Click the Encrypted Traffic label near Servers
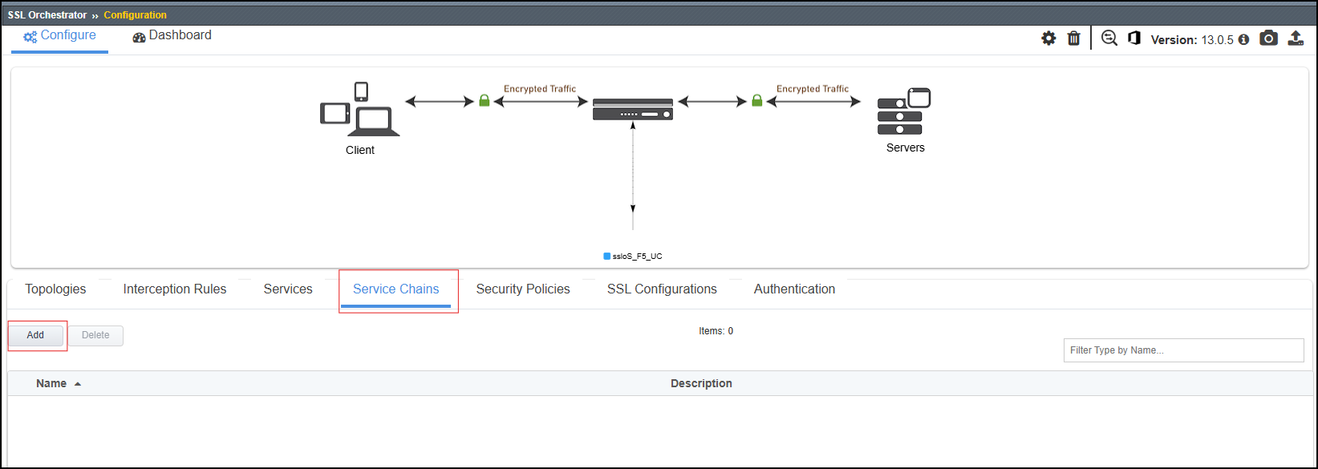Screen dimensions: 1318x469 pyautogui.click(x=813, y=89)
